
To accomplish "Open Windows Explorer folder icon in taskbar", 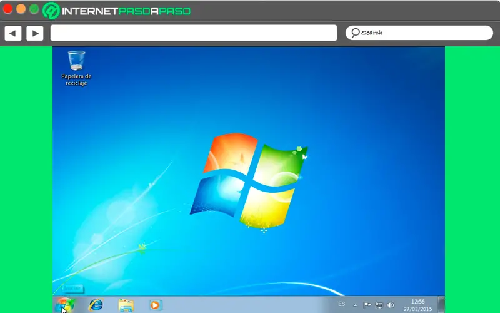I will [x=126, y=305].
